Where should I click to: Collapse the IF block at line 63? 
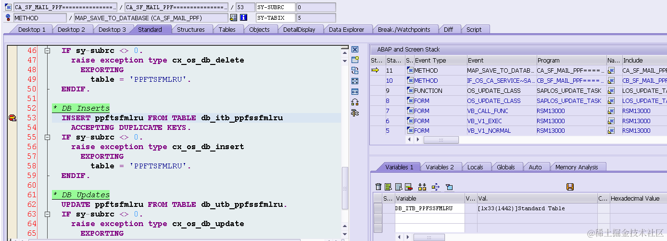tap(47, 214)
